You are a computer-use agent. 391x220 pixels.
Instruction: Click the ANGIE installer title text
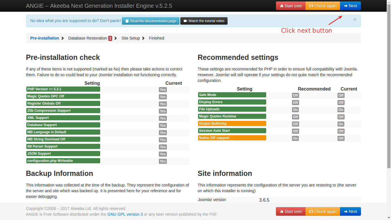(99, 6)
